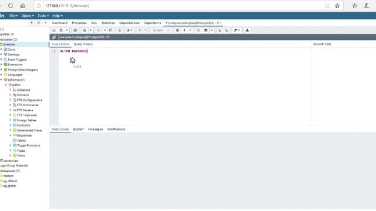Click the Delete trash icon in toolbar
Screen dimensions: 376x211
(119, 30)
